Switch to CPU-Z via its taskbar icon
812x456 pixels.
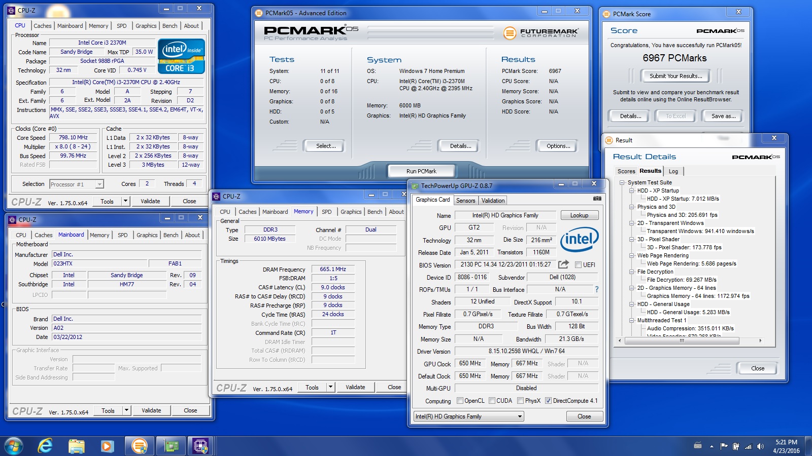coord(201,446)
